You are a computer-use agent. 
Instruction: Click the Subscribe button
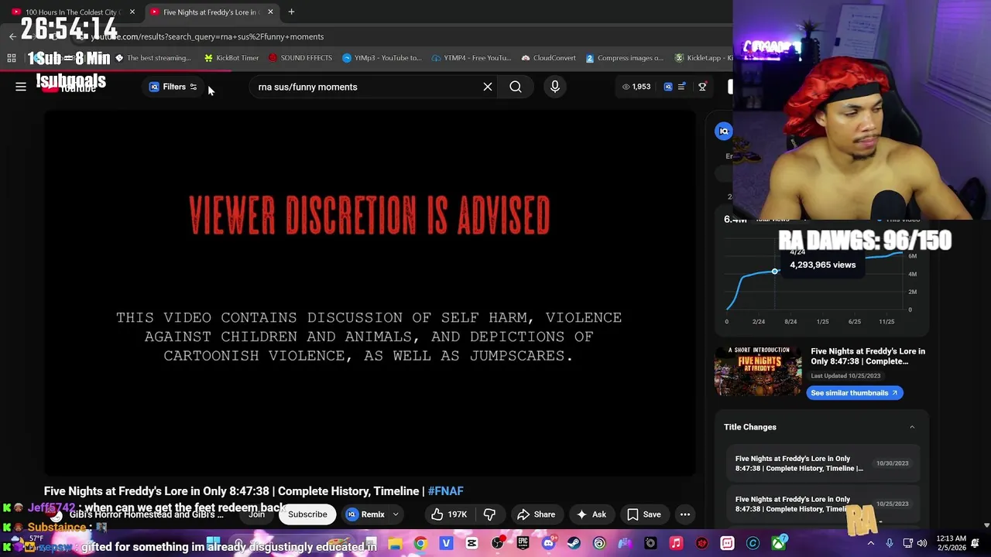307,514
